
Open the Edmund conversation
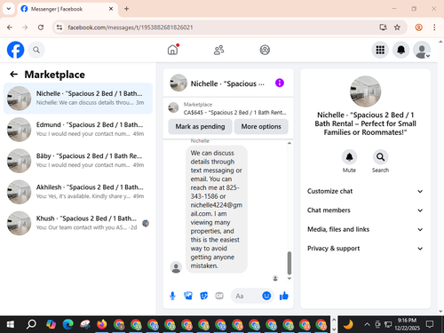[x=78, y=130]
